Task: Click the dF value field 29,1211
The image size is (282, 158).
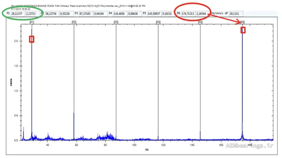Action: click(x=236, y=14)
